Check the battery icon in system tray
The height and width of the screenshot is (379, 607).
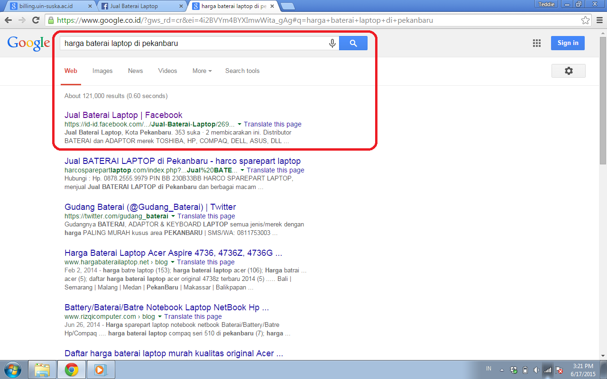coord(525,370)
